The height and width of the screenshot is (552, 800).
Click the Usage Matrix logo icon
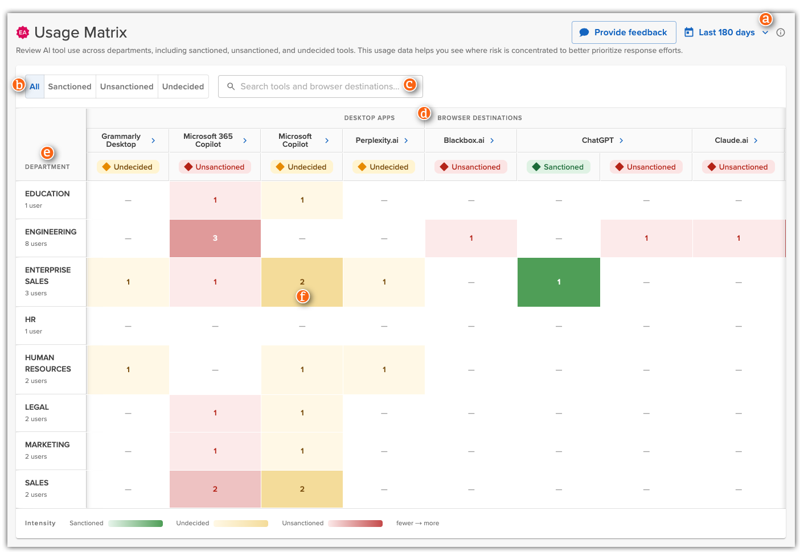coord(23,32)
